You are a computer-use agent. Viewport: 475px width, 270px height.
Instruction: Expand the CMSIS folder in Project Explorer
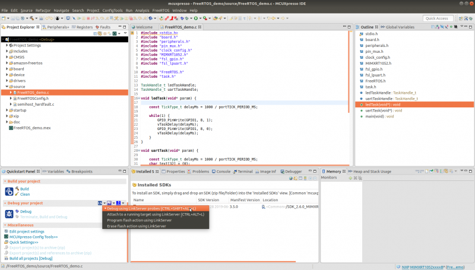[7, 57]
